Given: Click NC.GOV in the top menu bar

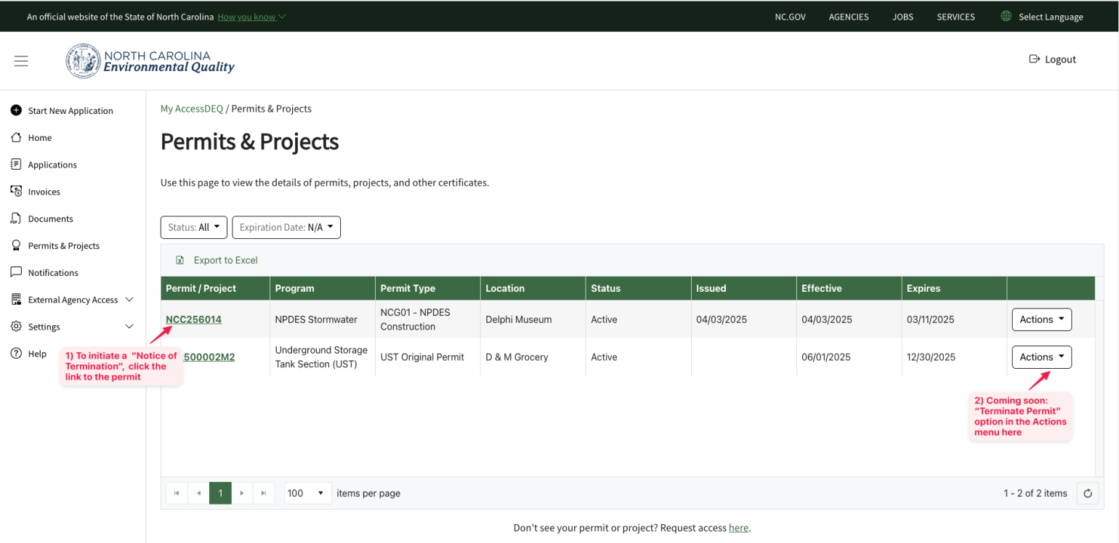Looking at the screenshot, I should tap(790, 16).
